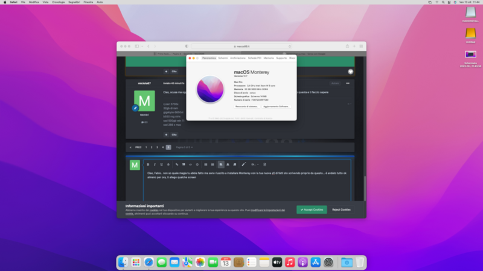Switch to the Memoria tab
This screenshot has width=483, height=271.
[x=269, y=58]
